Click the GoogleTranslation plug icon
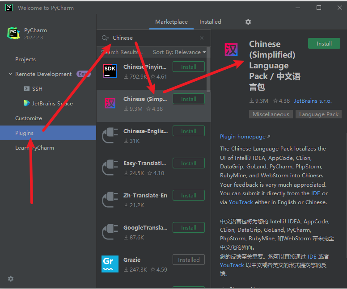This screenshot has width=347, height=289. point(110,232)
